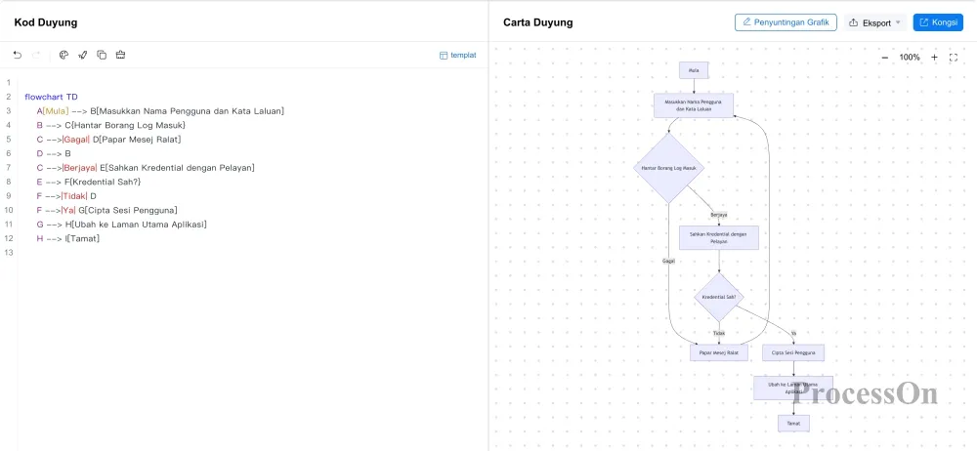Undo the last code edit

18,55
